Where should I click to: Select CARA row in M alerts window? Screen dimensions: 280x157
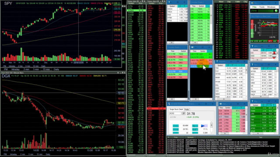[x=201, y=57]
